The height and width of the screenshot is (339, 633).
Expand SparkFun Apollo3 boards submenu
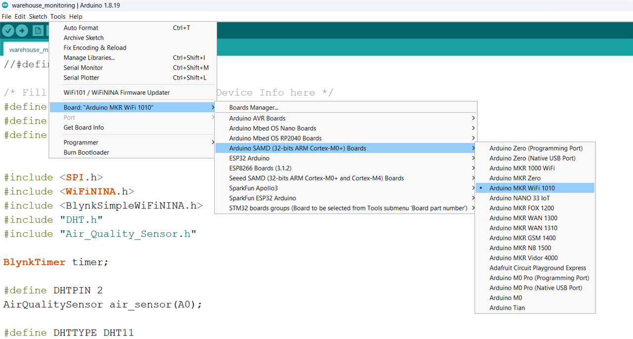point(253,188)
